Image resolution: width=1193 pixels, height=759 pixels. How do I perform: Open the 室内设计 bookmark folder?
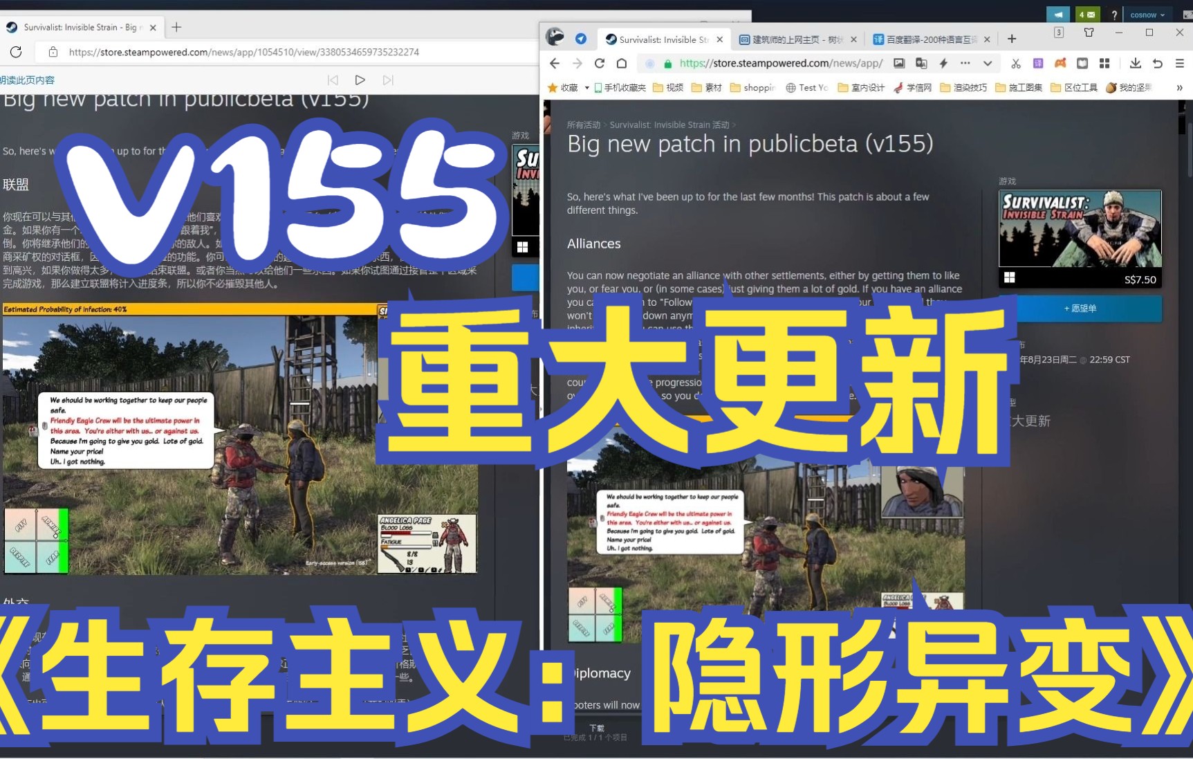(861, 87)
